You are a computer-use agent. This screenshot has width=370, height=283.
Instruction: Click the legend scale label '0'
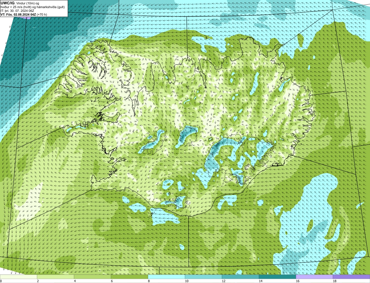(1, 281)
